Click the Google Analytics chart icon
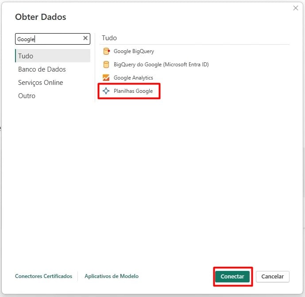 (106, 78)
